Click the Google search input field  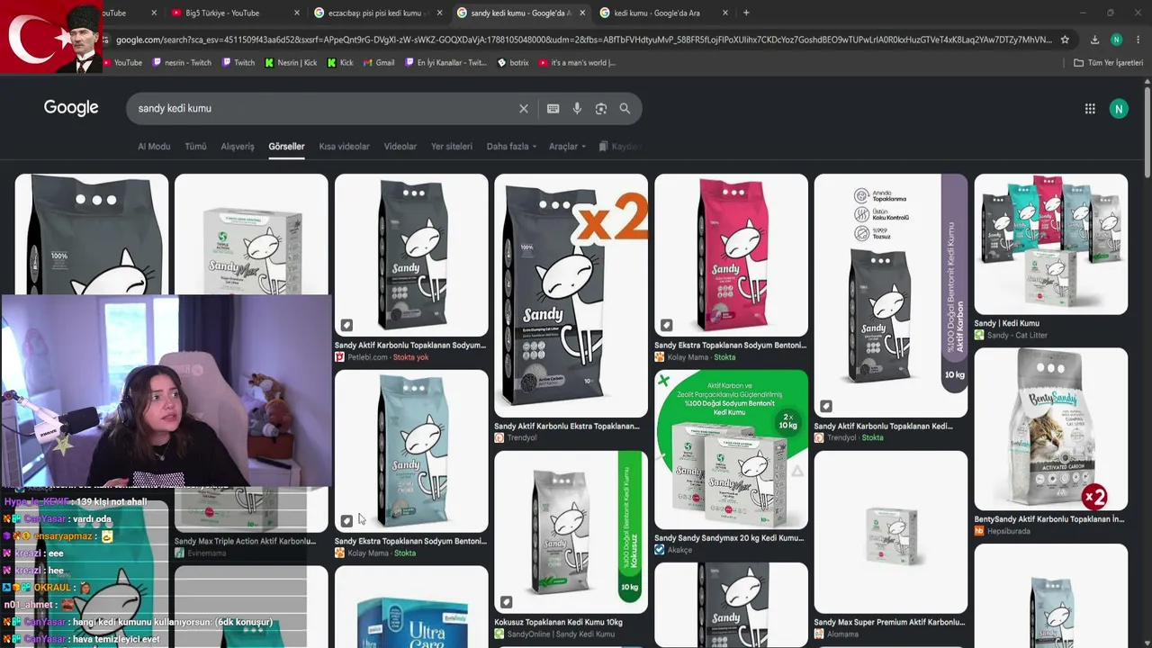324,109
